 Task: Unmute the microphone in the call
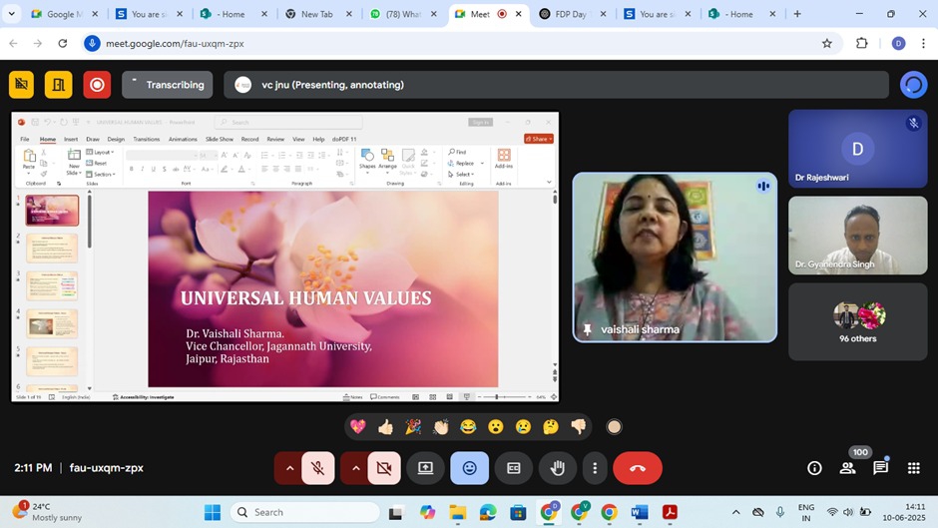(318, 468)
